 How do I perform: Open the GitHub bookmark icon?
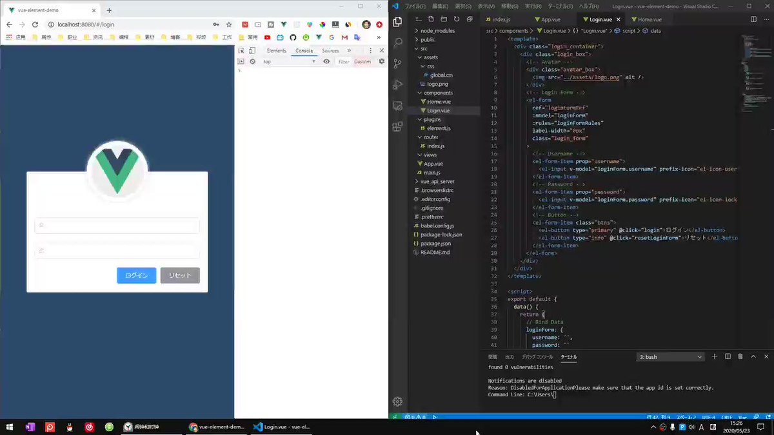pyautogui.click(x=293, y=37)
